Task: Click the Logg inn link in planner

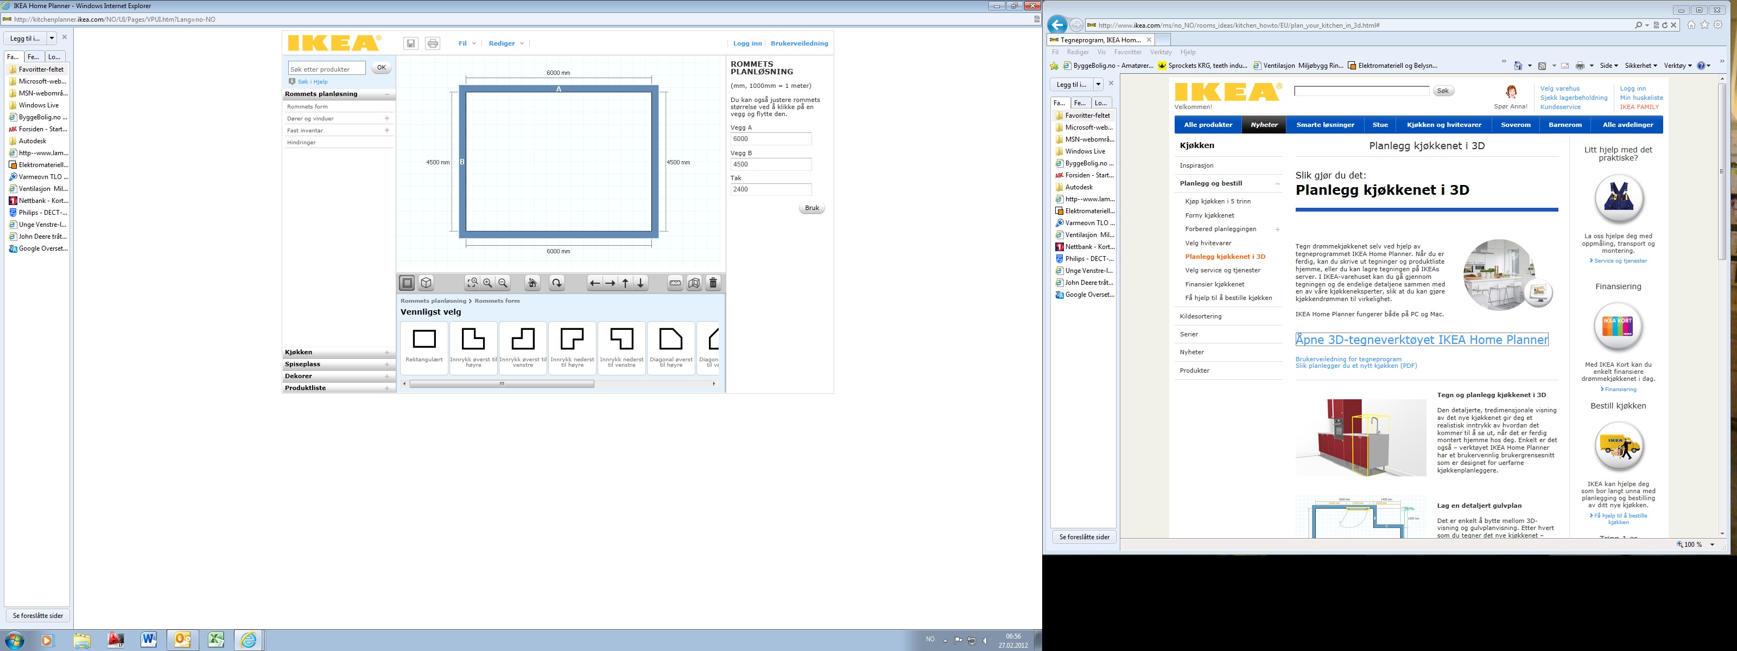Action: pyautogui.click(x=747, y=43)
